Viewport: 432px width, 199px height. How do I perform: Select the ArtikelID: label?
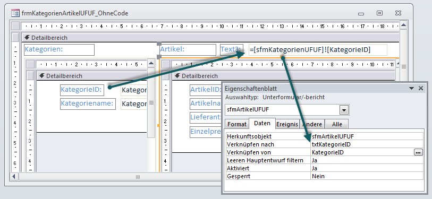[206, 90]
